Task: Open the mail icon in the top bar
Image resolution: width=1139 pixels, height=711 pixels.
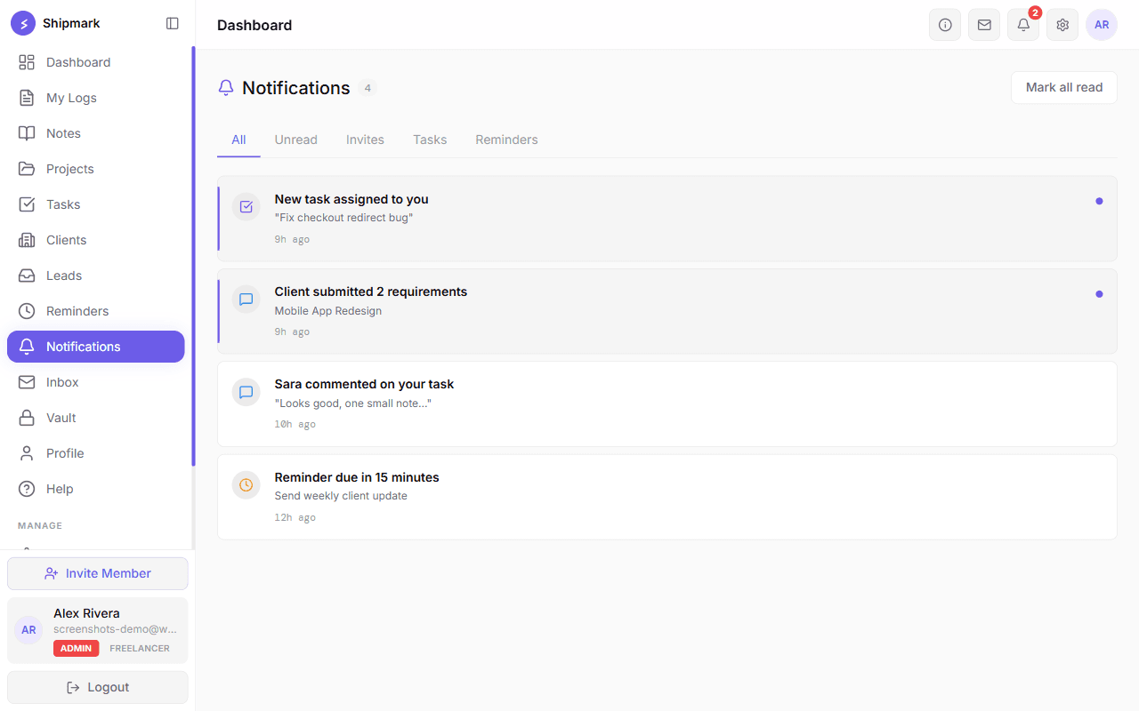Action: tap(984, 25)
